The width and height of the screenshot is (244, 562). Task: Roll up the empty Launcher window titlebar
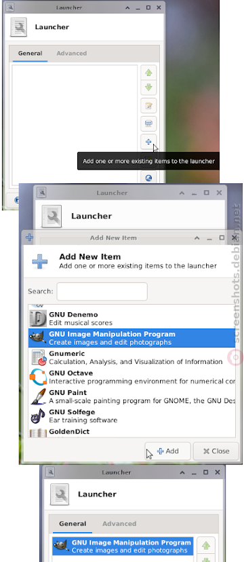[x=127, y=7]
